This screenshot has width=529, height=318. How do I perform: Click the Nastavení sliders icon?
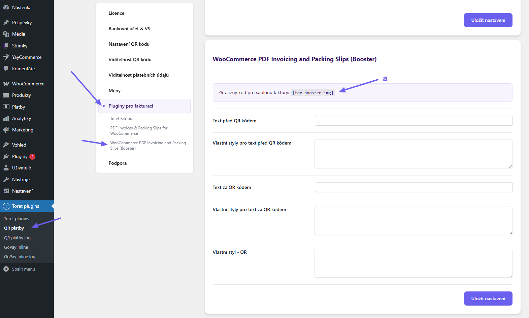coord(6,191)
